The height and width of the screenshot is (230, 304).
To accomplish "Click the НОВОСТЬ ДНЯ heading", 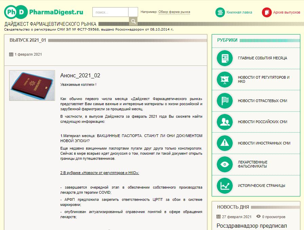I will click(233, 207).
